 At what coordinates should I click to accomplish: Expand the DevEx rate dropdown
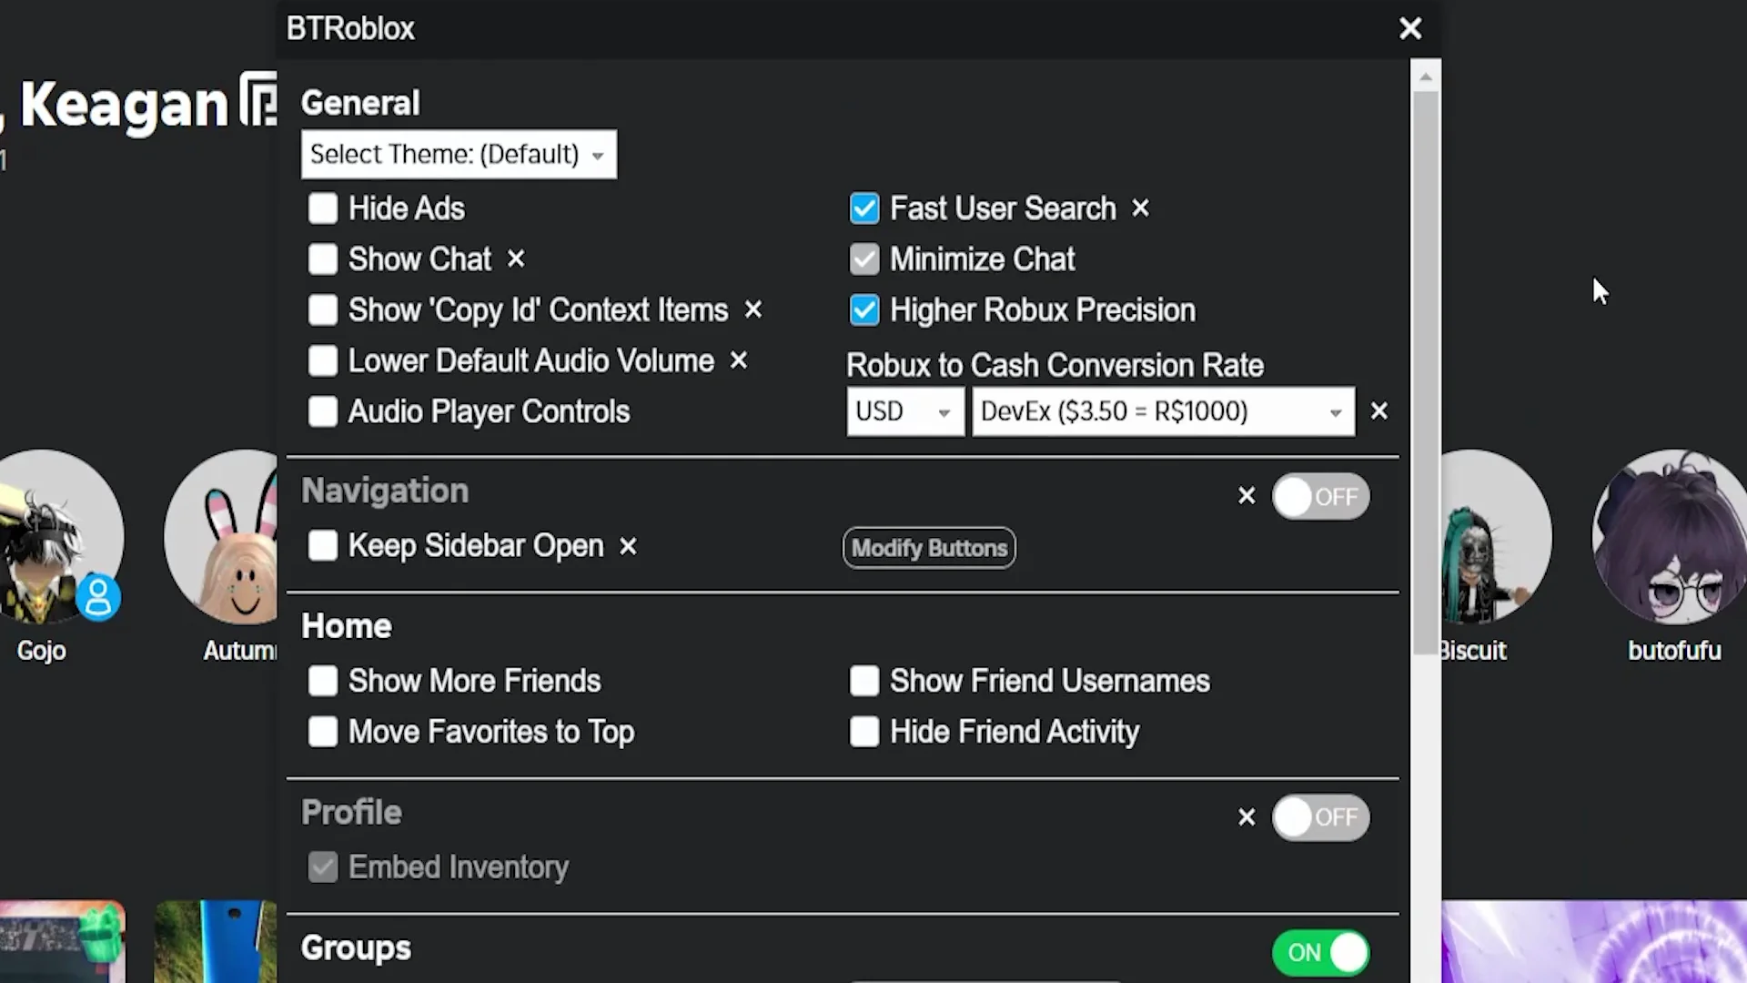click(x=1162, y=412)
